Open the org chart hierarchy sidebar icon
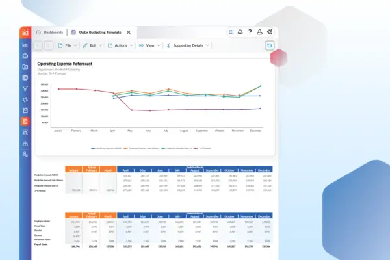This screenshot has width=390, height=260. [x=25, y=143]
